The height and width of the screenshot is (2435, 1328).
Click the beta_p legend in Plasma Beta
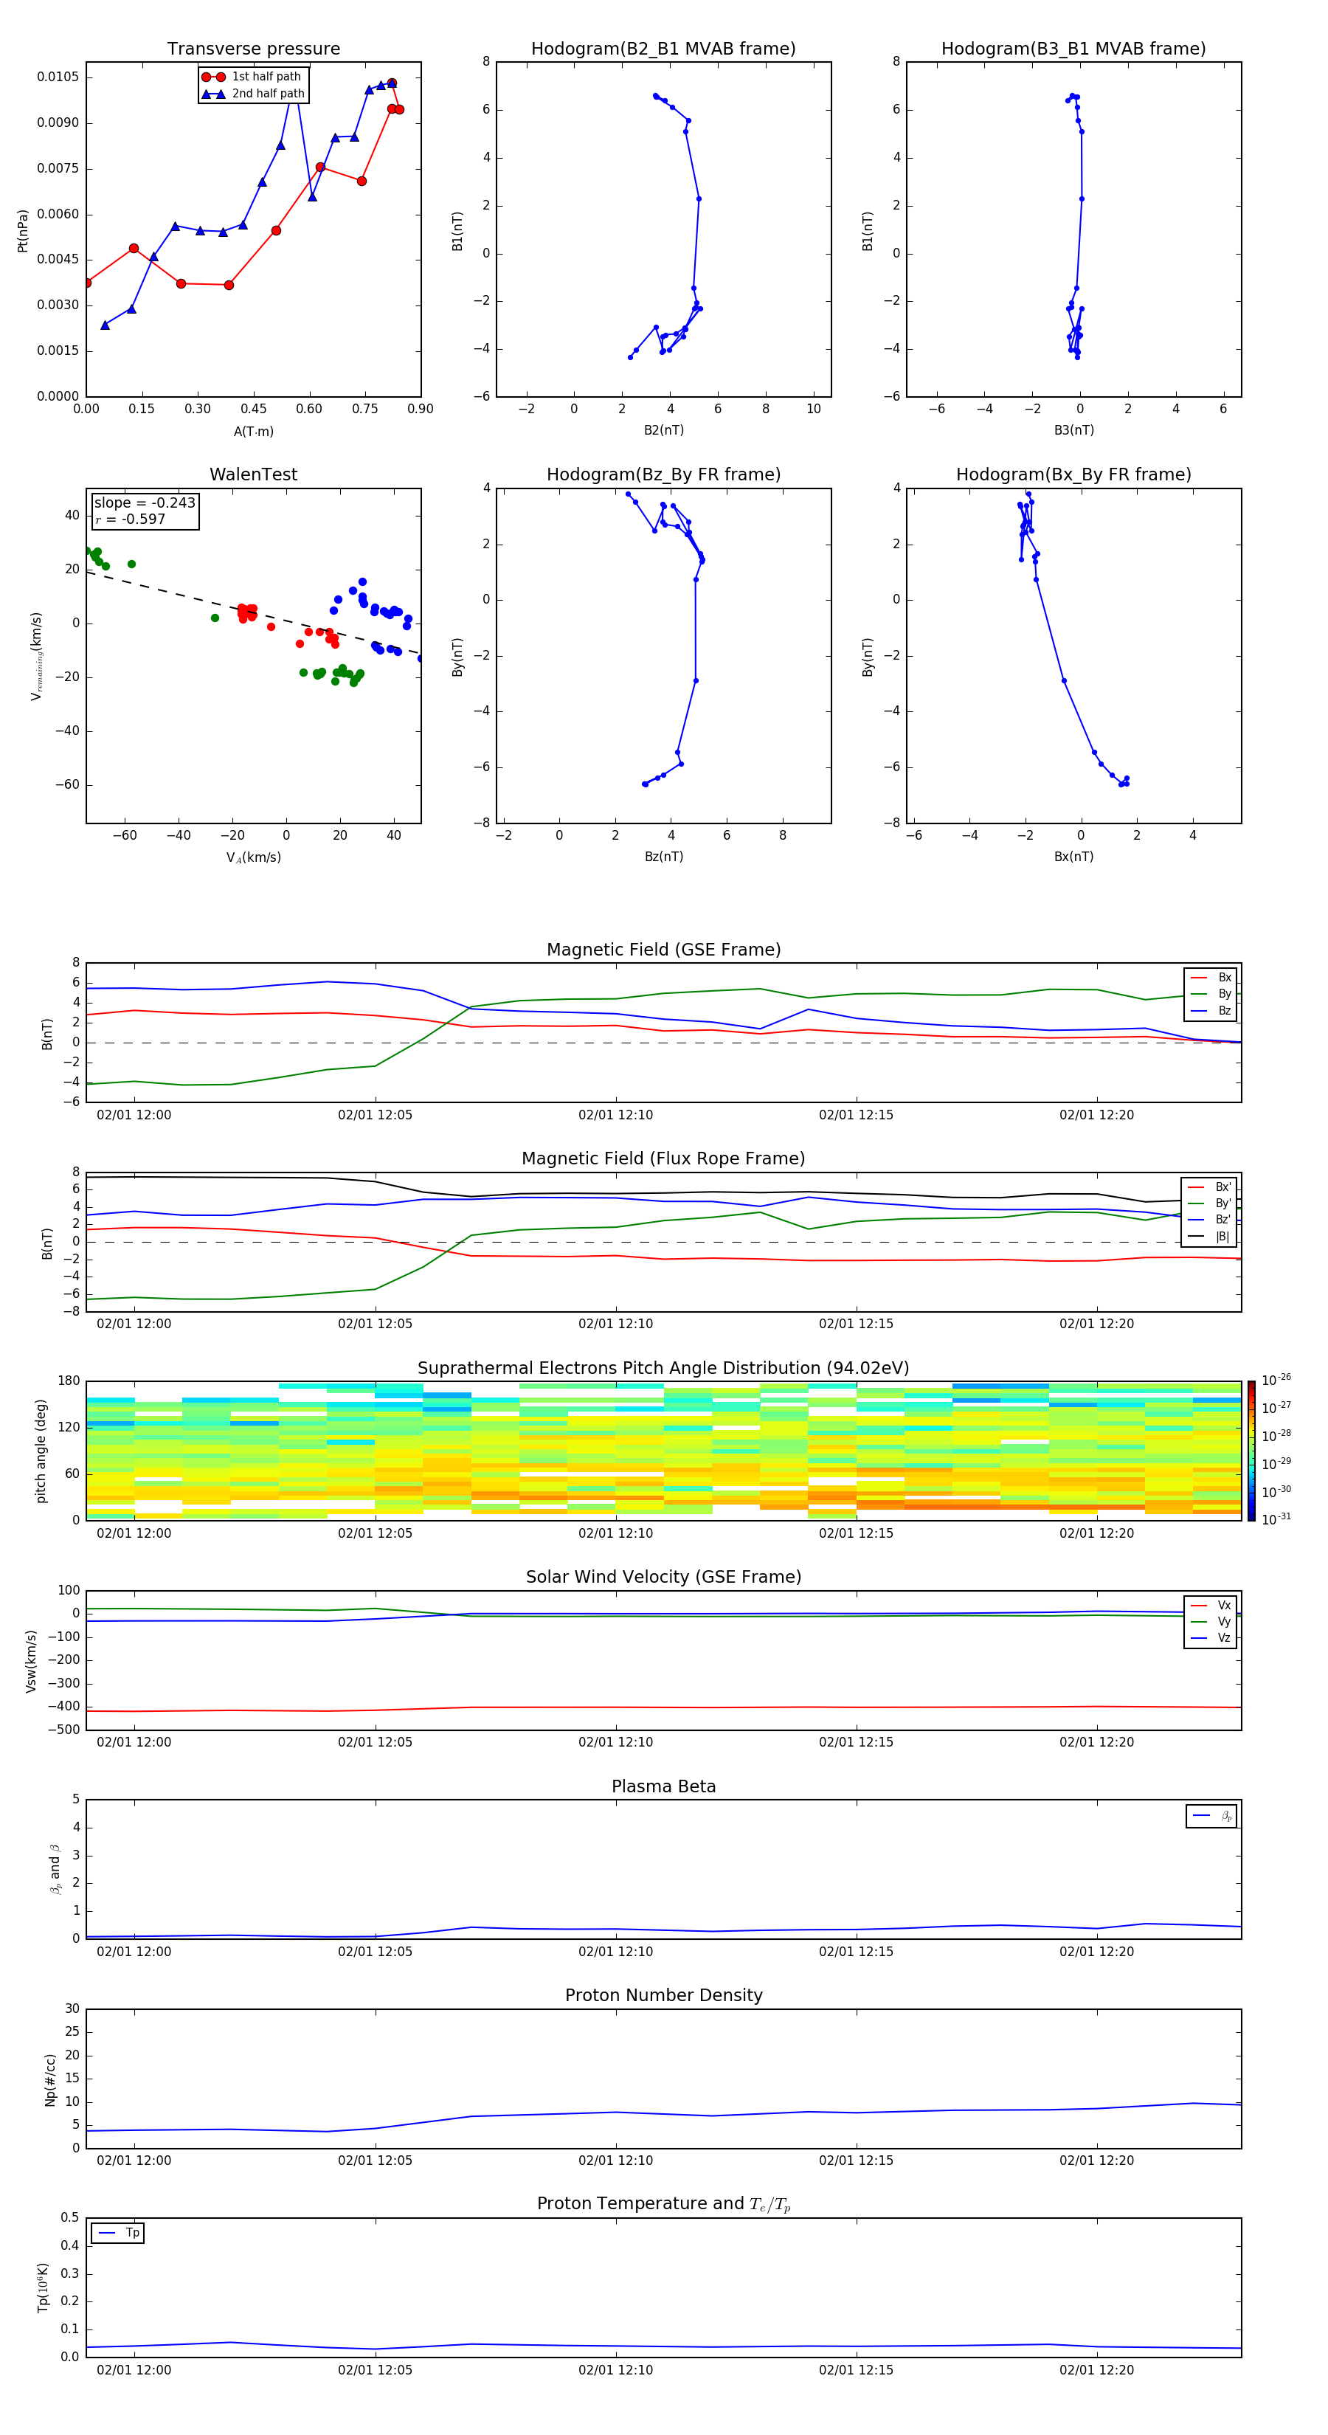coord(1211,1816)
